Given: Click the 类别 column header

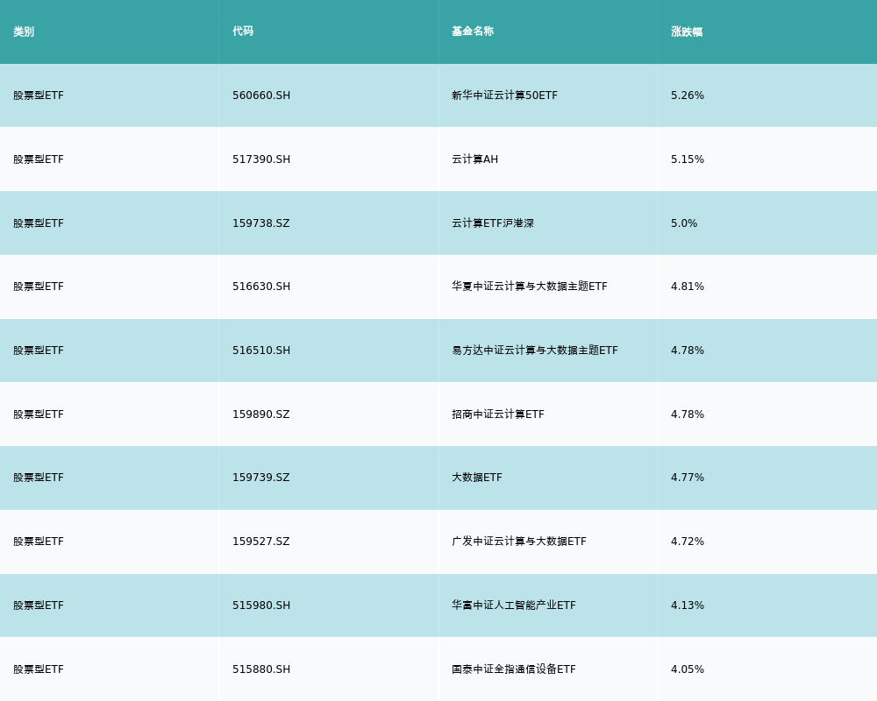Looking at the screenshot, I should tap(24, 32).
